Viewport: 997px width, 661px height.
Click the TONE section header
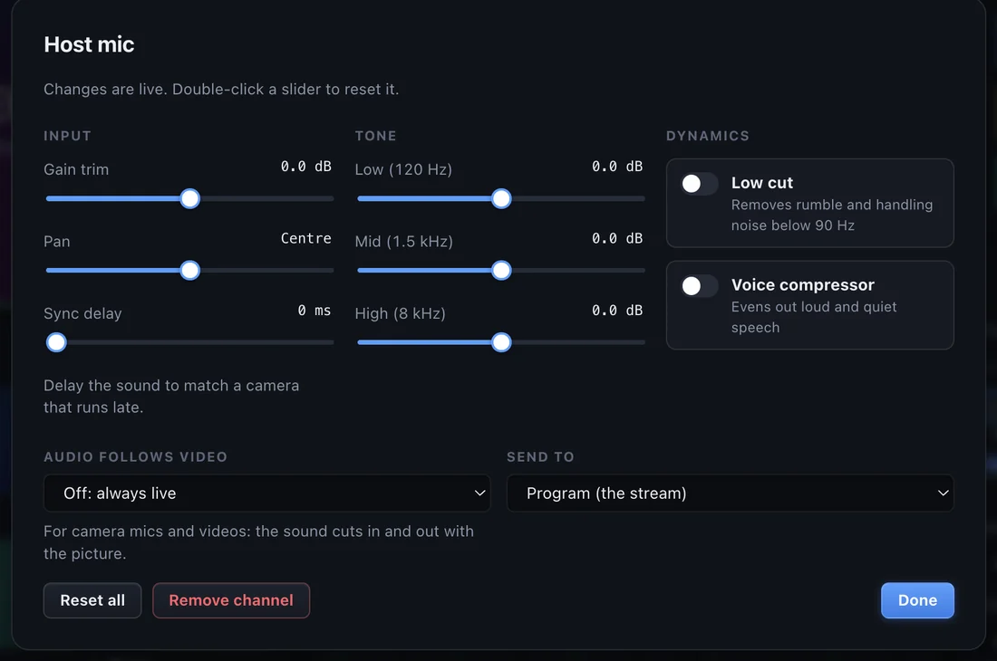tap(376, 136)
